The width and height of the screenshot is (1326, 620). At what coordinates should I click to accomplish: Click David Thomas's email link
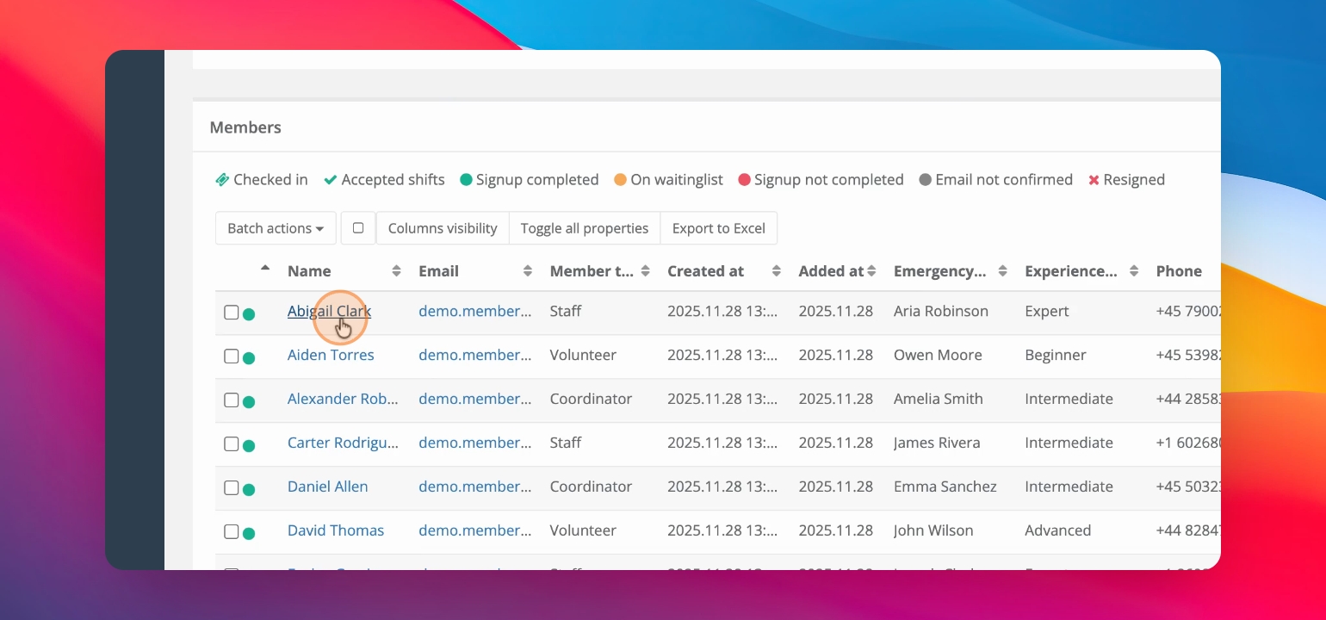click(x=474, y=531)
